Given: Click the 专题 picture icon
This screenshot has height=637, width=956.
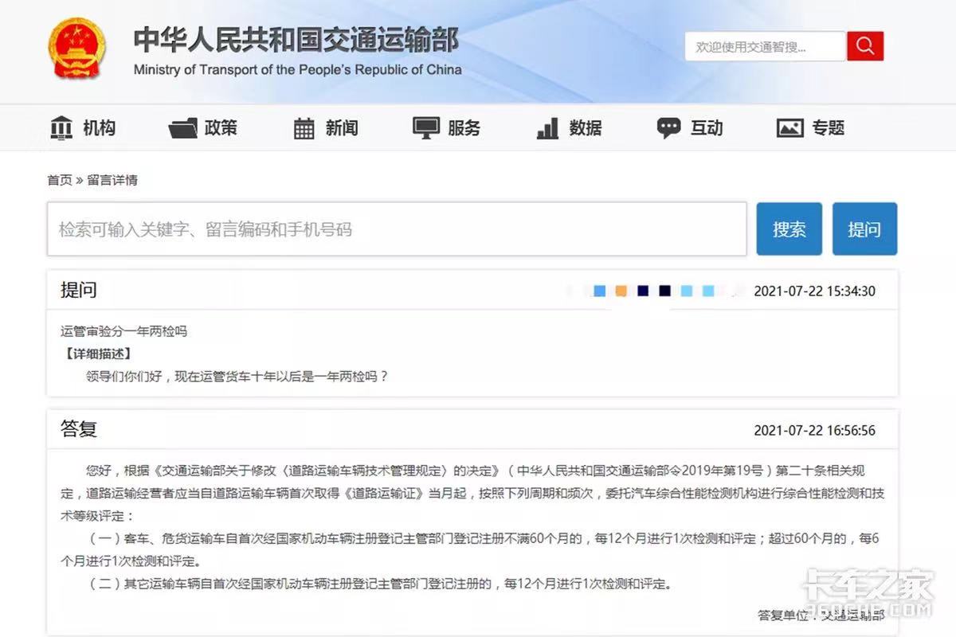Looking at the screenshot, I should click(x=789, y=128).
